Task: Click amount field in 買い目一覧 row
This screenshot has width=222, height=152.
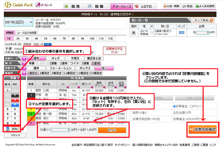Action: click(x=202, y=33)
